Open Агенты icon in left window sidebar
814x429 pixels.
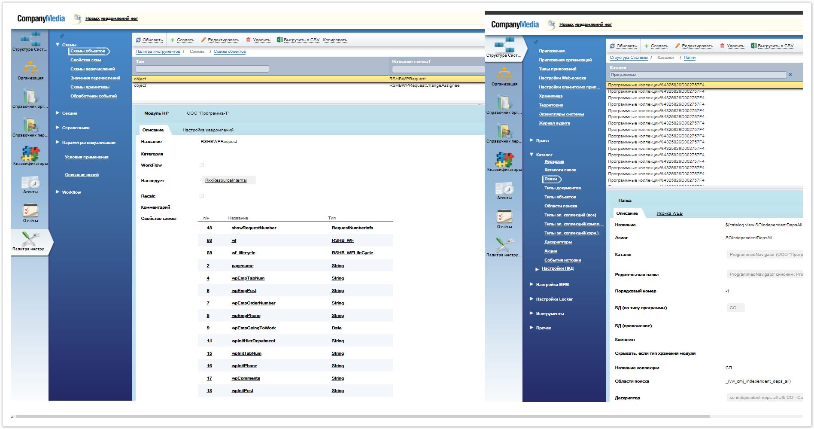[30, 182]
